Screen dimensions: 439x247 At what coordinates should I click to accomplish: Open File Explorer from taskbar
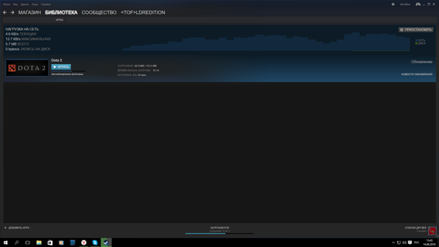click(39, 243)
